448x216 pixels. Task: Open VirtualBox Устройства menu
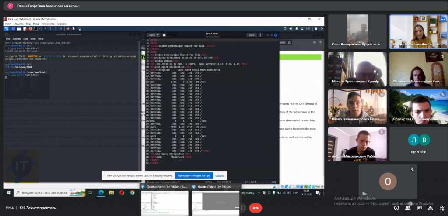click(48, 24)
